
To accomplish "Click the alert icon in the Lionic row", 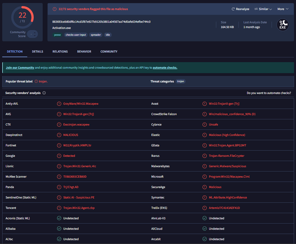I will pos(59,166).
